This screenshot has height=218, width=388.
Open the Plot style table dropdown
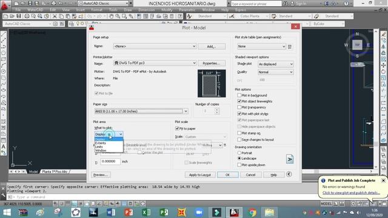[x=284, y=46]
